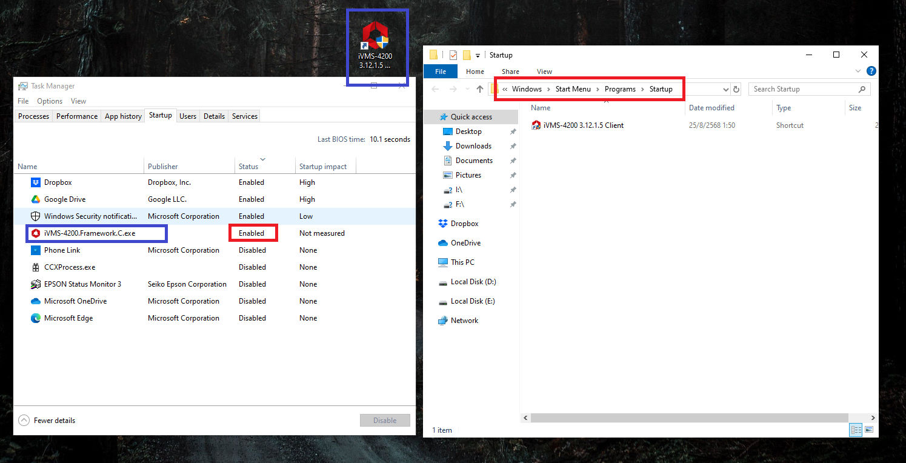Viewport: 906px width, 463px height.
Task: Open the View ribbon tab in Explorer
Action: click(x=544, y=72)
